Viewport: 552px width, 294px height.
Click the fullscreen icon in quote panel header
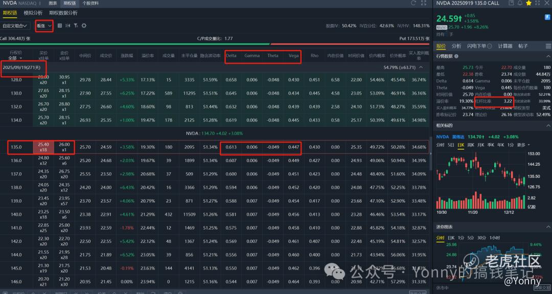click(x=537, y=3)
